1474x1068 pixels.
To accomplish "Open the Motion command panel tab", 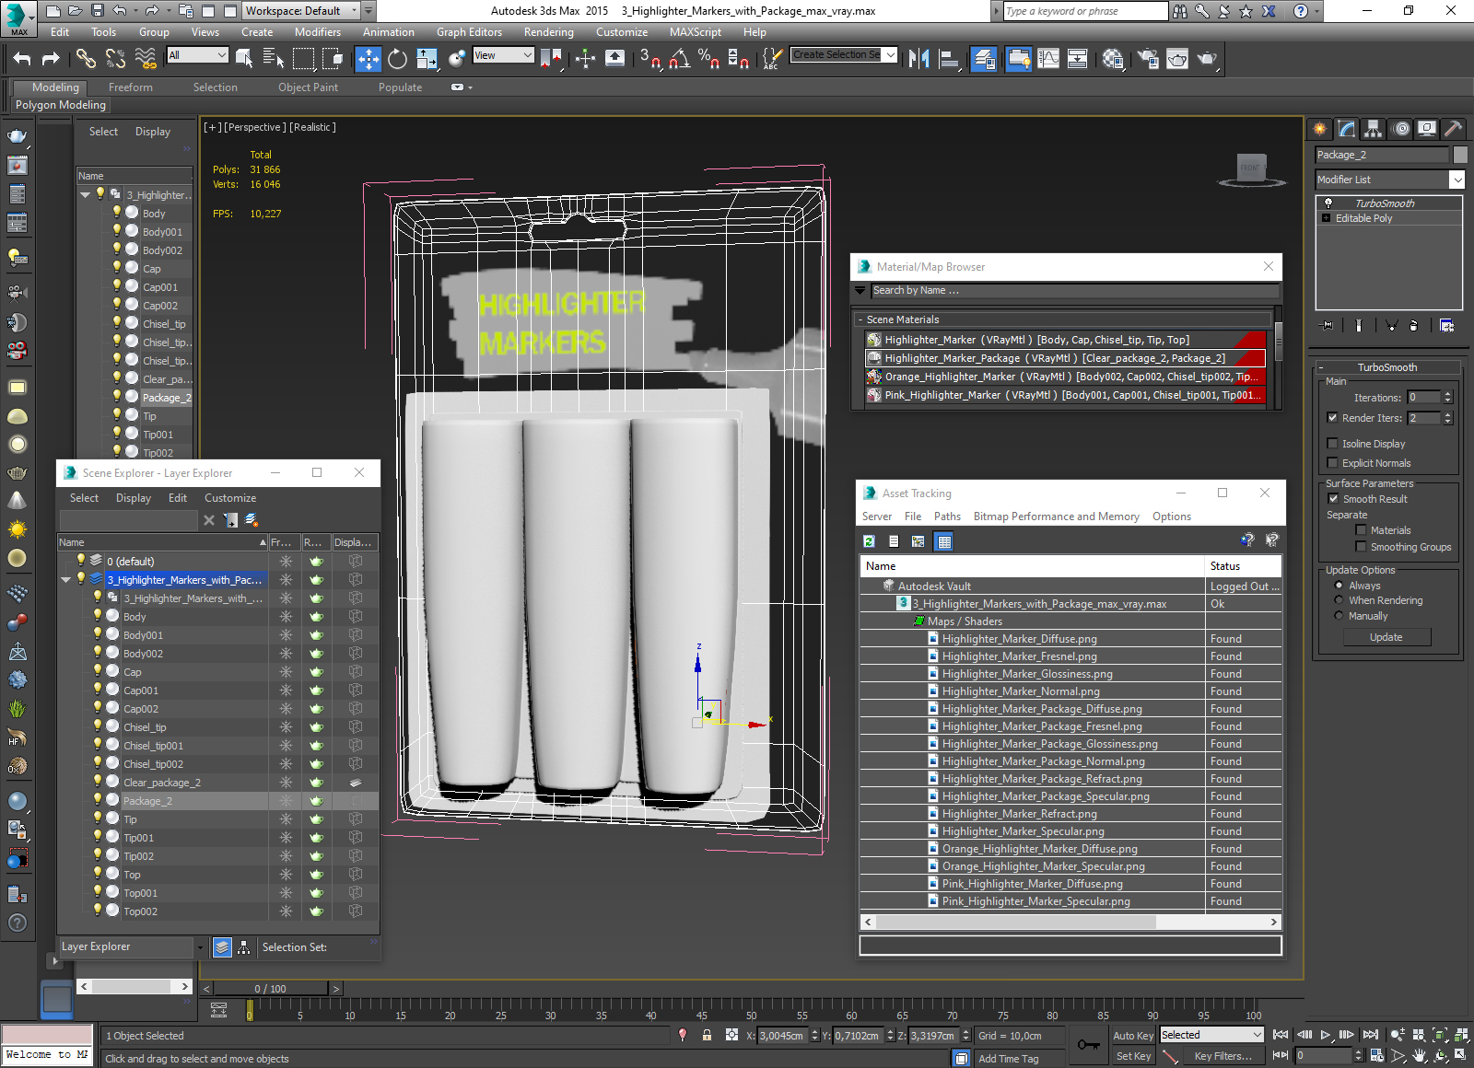I will 1401,129.
